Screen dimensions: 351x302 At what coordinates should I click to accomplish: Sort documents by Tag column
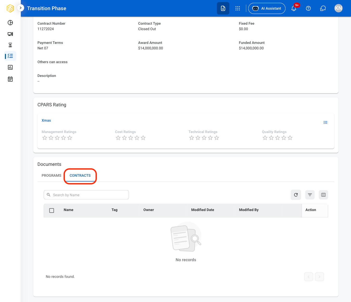click(115, 210)
